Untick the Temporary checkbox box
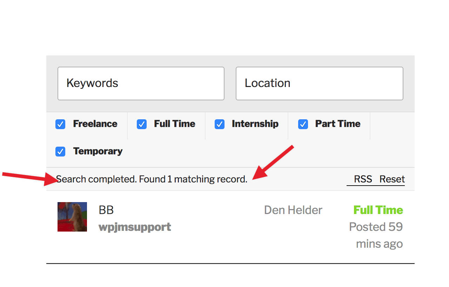Screen dimensions: 449x287 pyautogui.click(x=60, y=152)
